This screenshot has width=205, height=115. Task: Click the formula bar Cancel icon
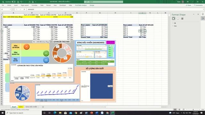point(17,9)
